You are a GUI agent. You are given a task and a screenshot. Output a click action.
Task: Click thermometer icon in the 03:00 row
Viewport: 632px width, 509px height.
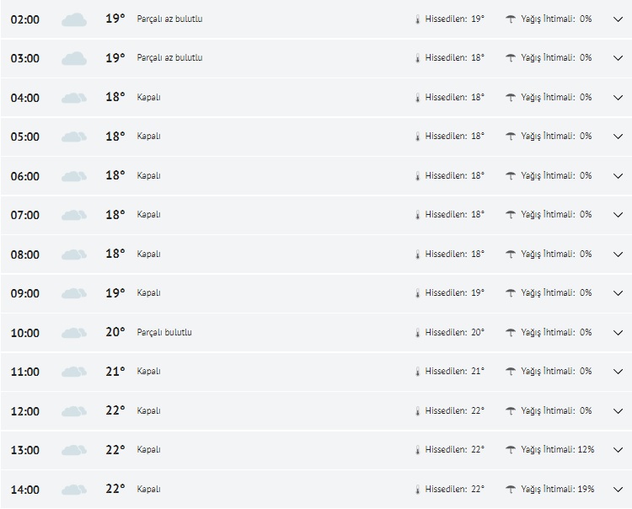click(416, 58)
